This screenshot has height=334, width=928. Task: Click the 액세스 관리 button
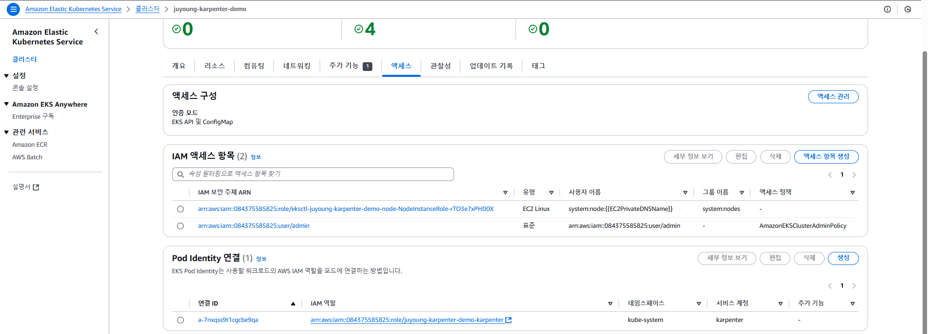click(833, 97)
